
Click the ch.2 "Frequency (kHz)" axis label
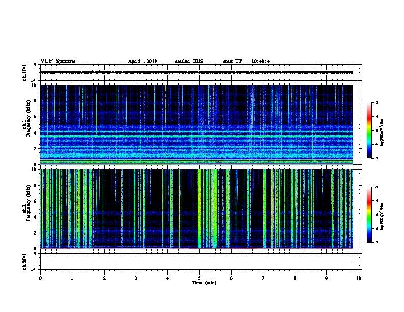point(28,203)
